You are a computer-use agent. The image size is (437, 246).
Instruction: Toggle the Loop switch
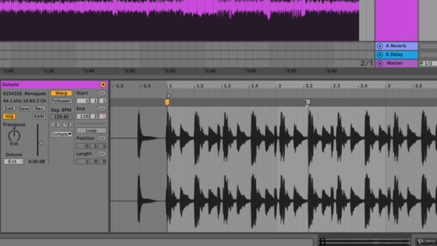click(x=91, y=131)
